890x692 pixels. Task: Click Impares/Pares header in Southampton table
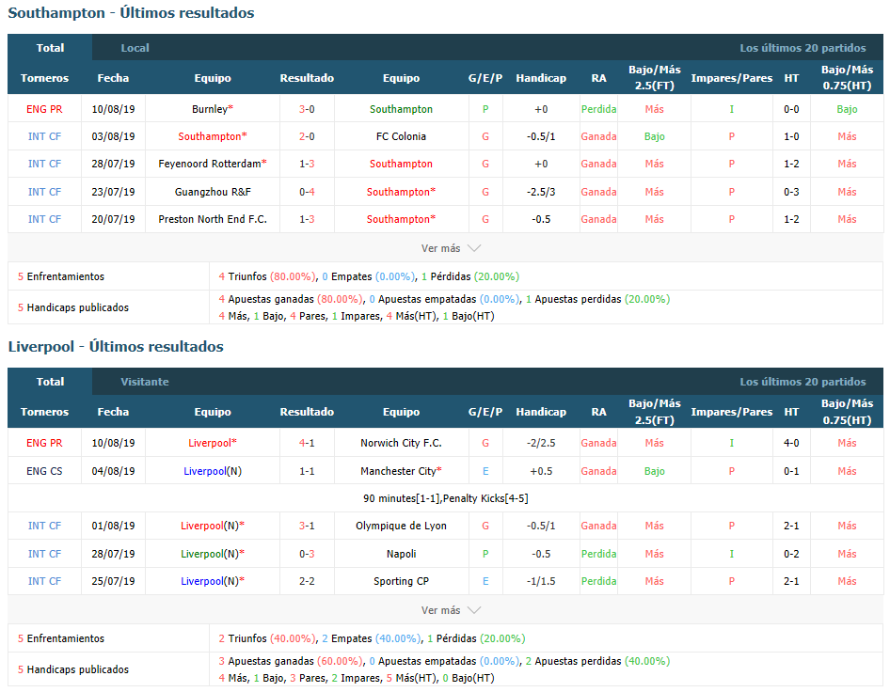coord(731,78)
